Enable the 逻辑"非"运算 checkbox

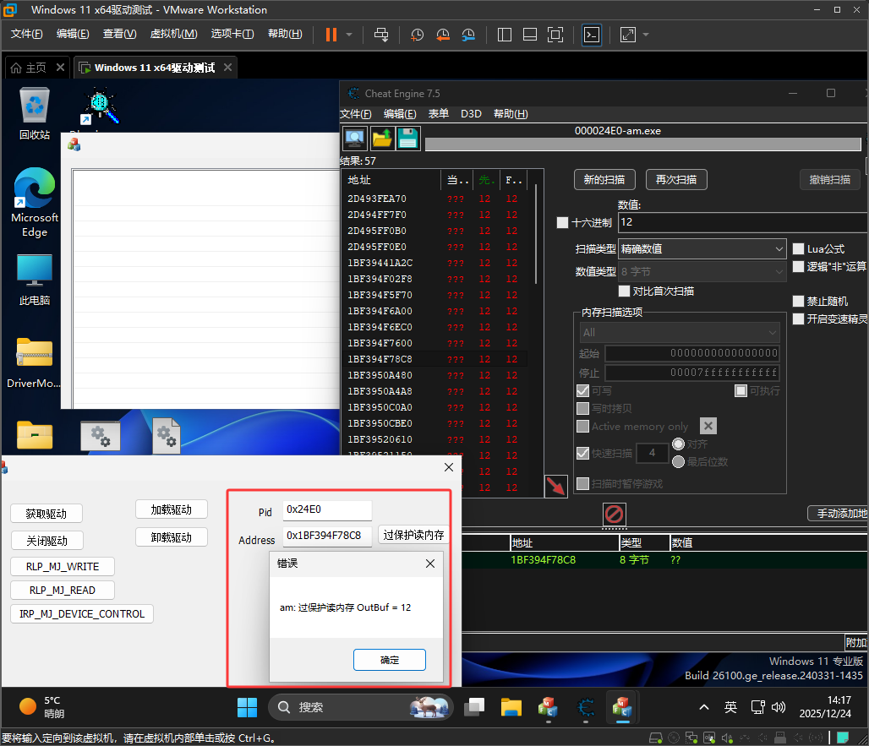[x=799, y=267]
